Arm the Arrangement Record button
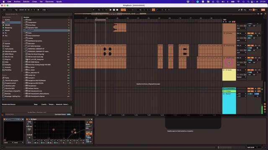Screen dimensions: 268x150 pyautogui.click(x=117, y=10)
